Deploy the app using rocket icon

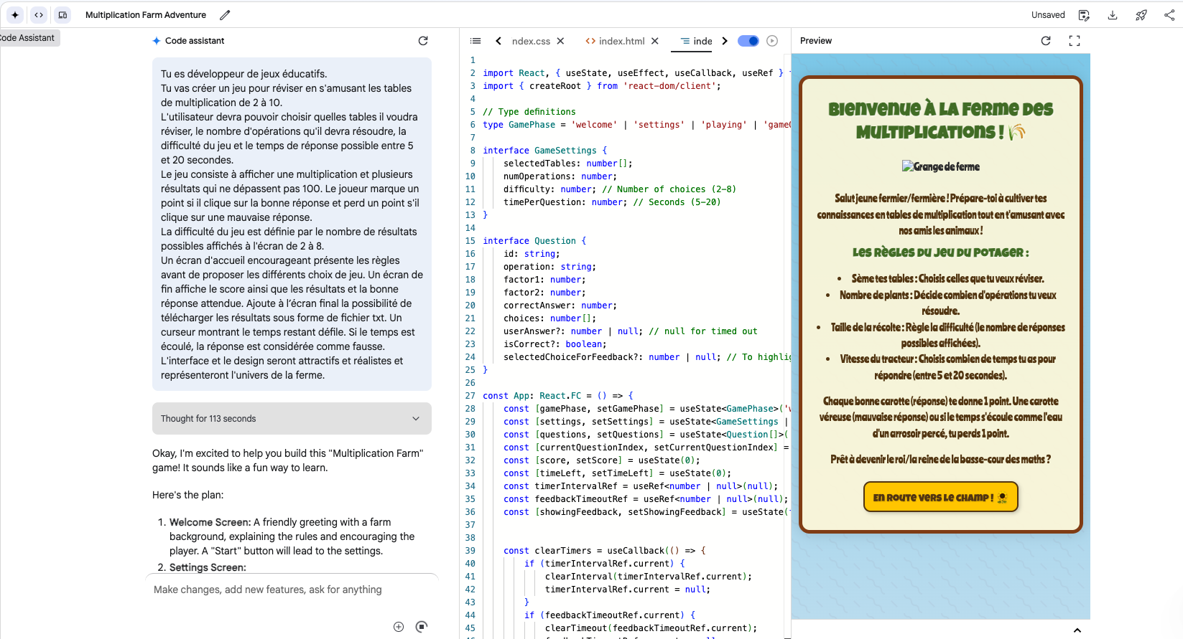pos(1141,15)
